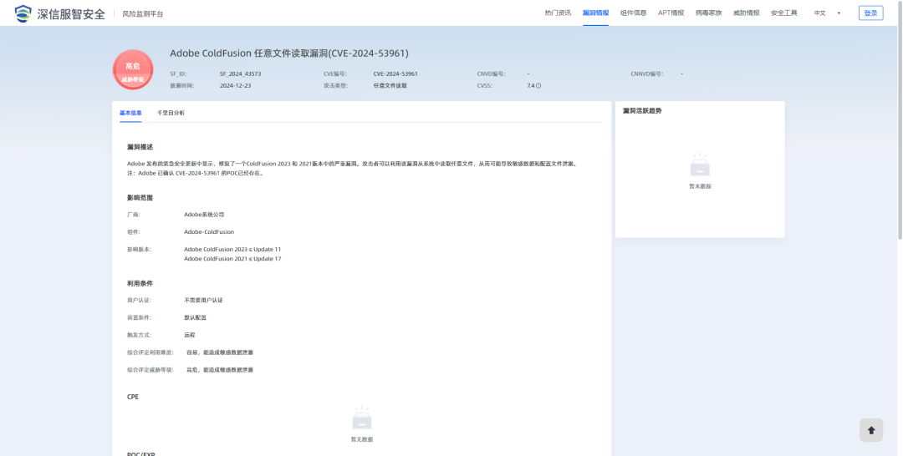This screenshot has width=903, height=456.
Task: Switch to the 千里目分析 tab
Action: pyautogui.click(x=171, y=113)
